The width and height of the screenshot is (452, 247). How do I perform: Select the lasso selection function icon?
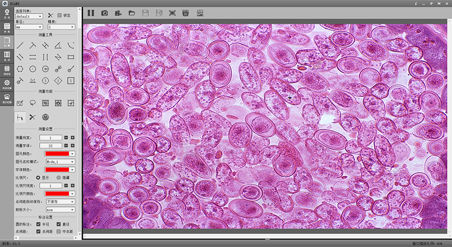coord(33,102)
